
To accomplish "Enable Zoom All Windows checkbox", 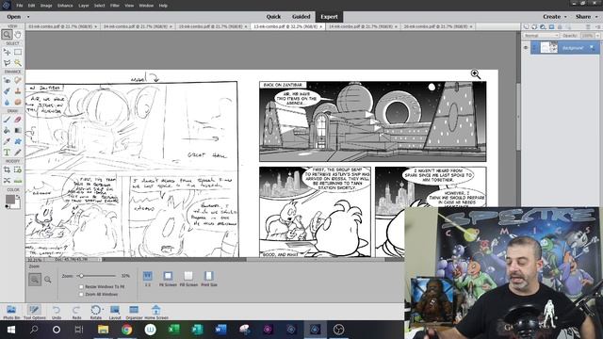I will 81,295.
